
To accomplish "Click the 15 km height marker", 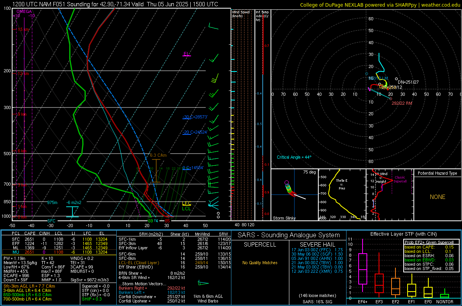I will pyautogui.click(x=23, y=29).
